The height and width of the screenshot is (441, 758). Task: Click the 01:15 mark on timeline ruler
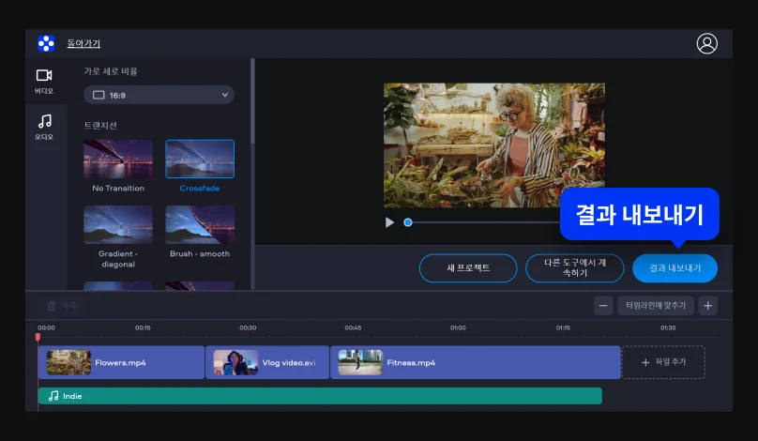click(563, 327)
